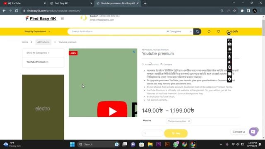The width and height of the screenshot is (265, 149).
Task: Open the recorder toolbar settings gear
Action: point(229,79)
